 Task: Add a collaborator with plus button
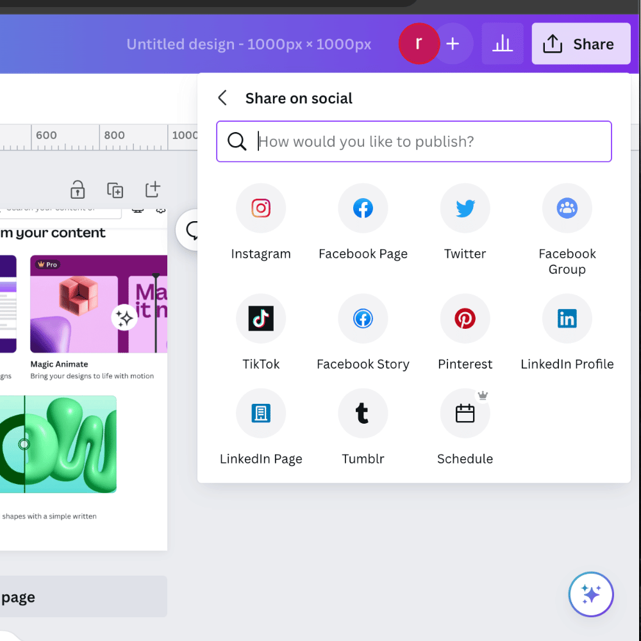click(453, 44)
